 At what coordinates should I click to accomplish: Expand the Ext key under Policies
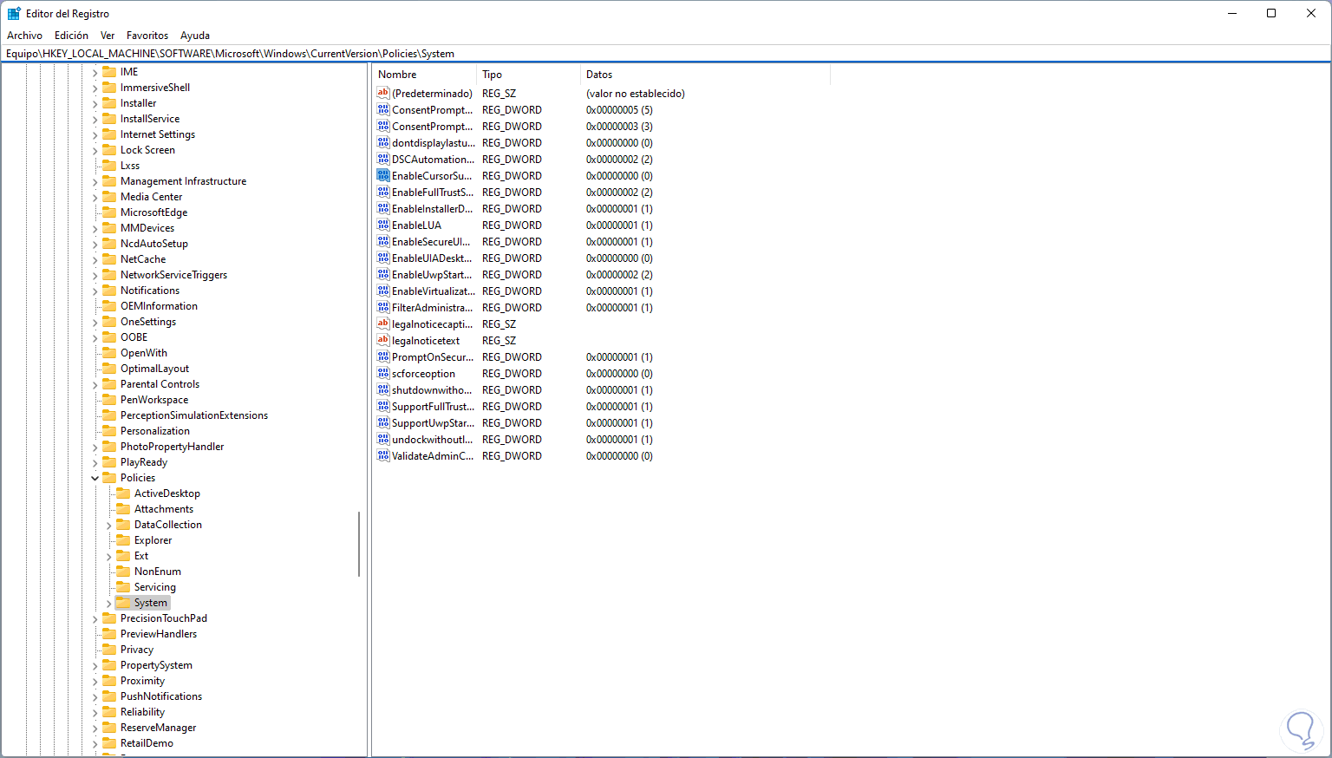point(109,556)
